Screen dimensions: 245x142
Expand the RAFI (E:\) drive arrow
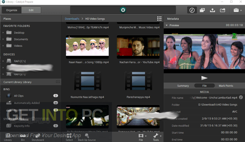tap(3, 74)
